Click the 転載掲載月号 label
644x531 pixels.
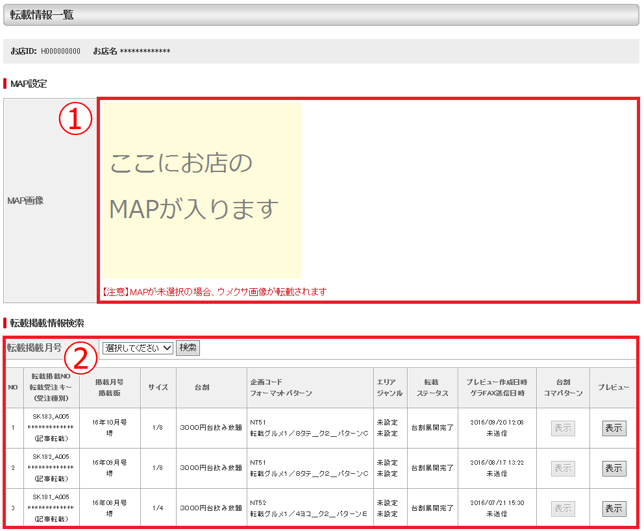coord(34,348)
